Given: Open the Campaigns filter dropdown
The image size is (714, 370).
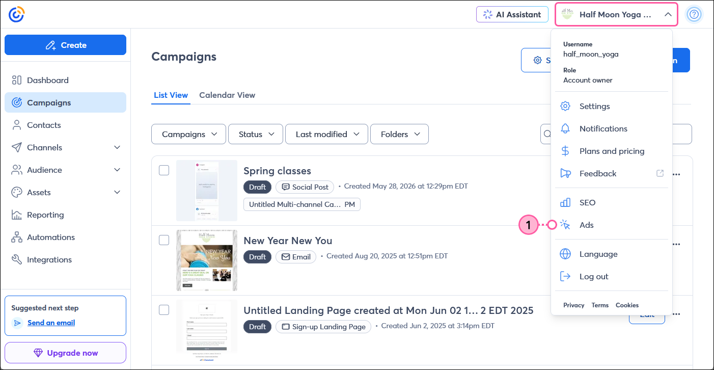Looking at the screenshot, I should [189, 134].
